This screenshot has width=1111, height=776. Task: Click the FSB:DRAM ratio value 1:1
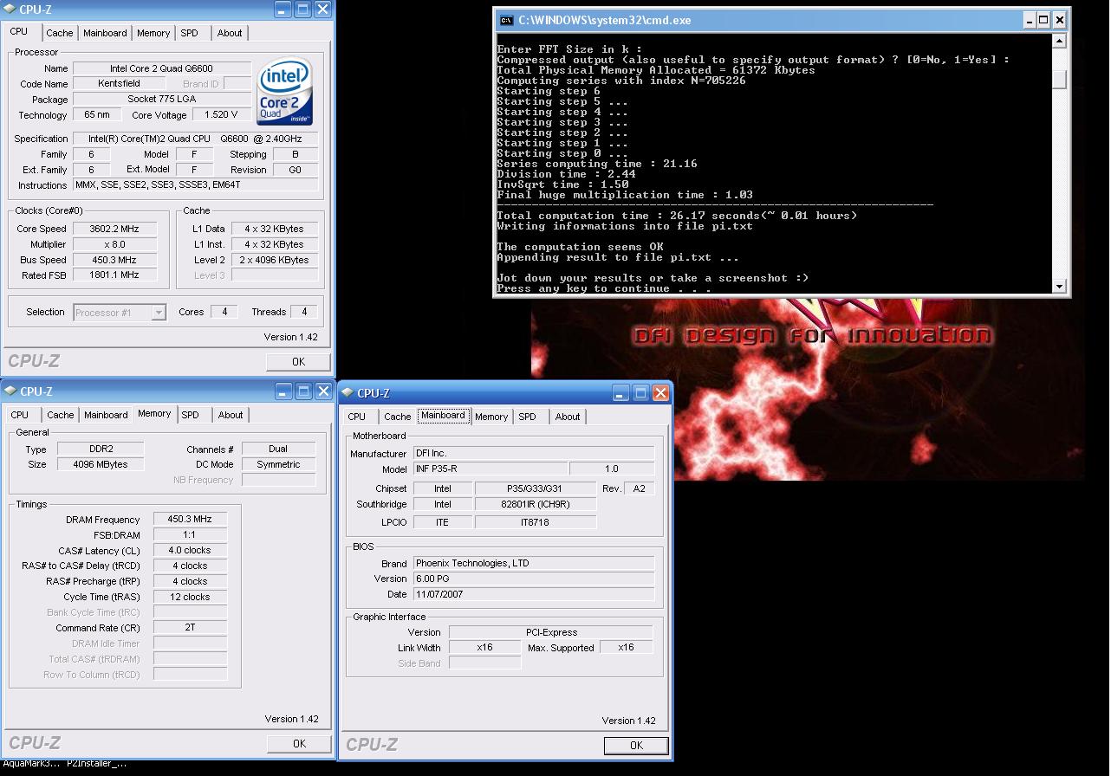click(190, 535)
